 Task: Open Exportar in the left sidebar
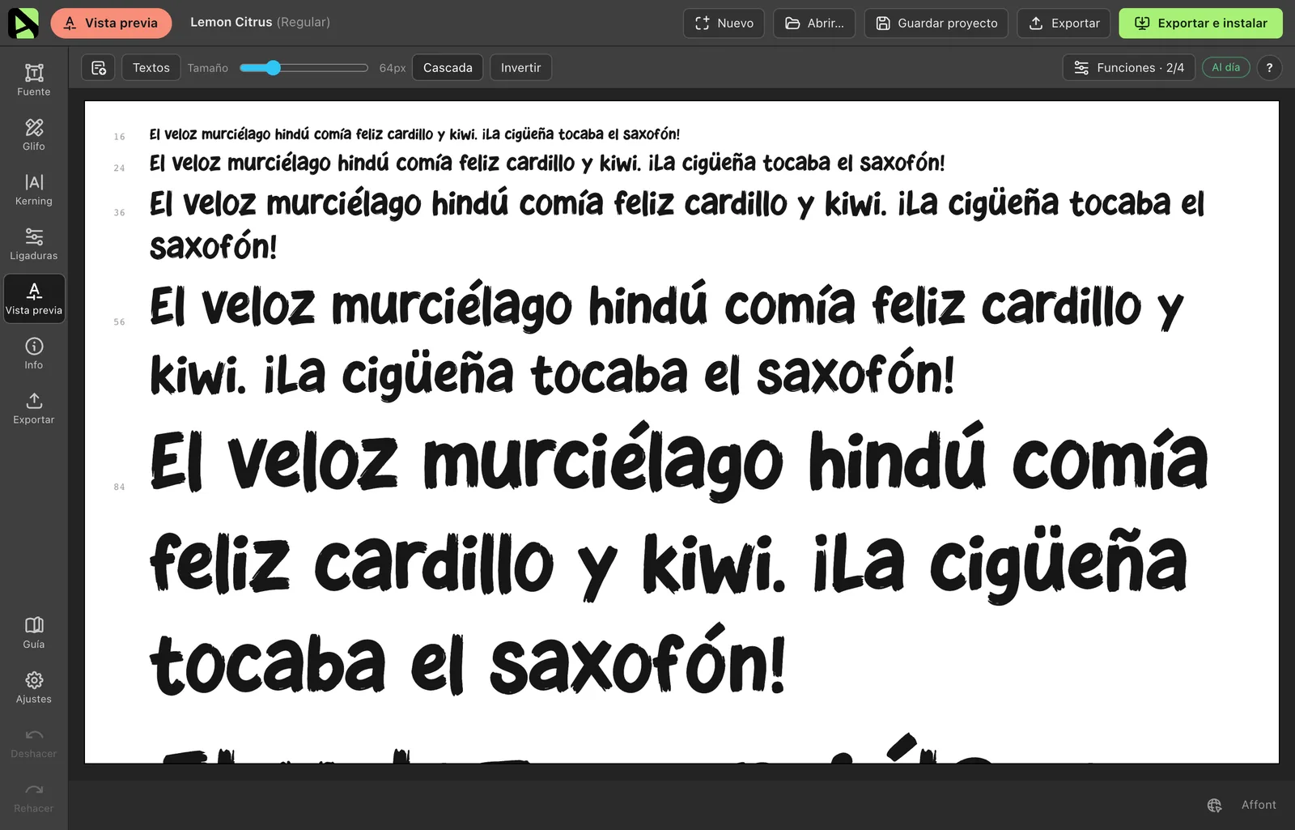pos(34,408)
